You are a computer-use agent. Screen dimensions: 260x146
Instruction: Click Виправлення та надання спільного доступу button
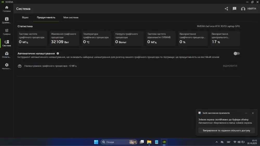[x=226, y=130]
